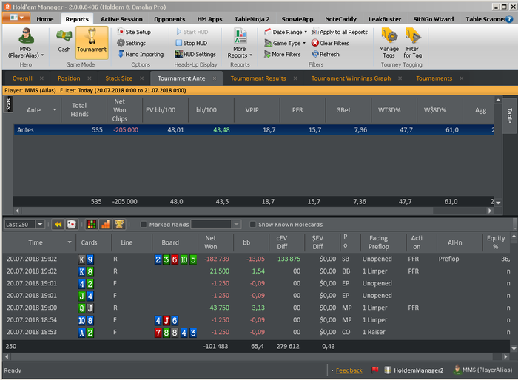This screenshot has width=518, height=380.
Task: Sort by Net Won Chips column
Action: pos(120,110)
